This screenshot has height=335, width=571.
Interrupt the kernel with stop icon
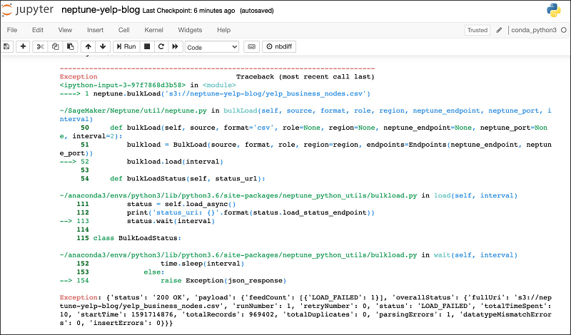coord(147,46)
